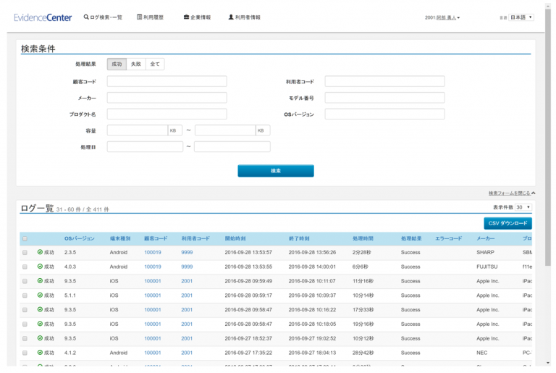Select the 全て result filter
The image size is (556, 373).
point(155,64)
